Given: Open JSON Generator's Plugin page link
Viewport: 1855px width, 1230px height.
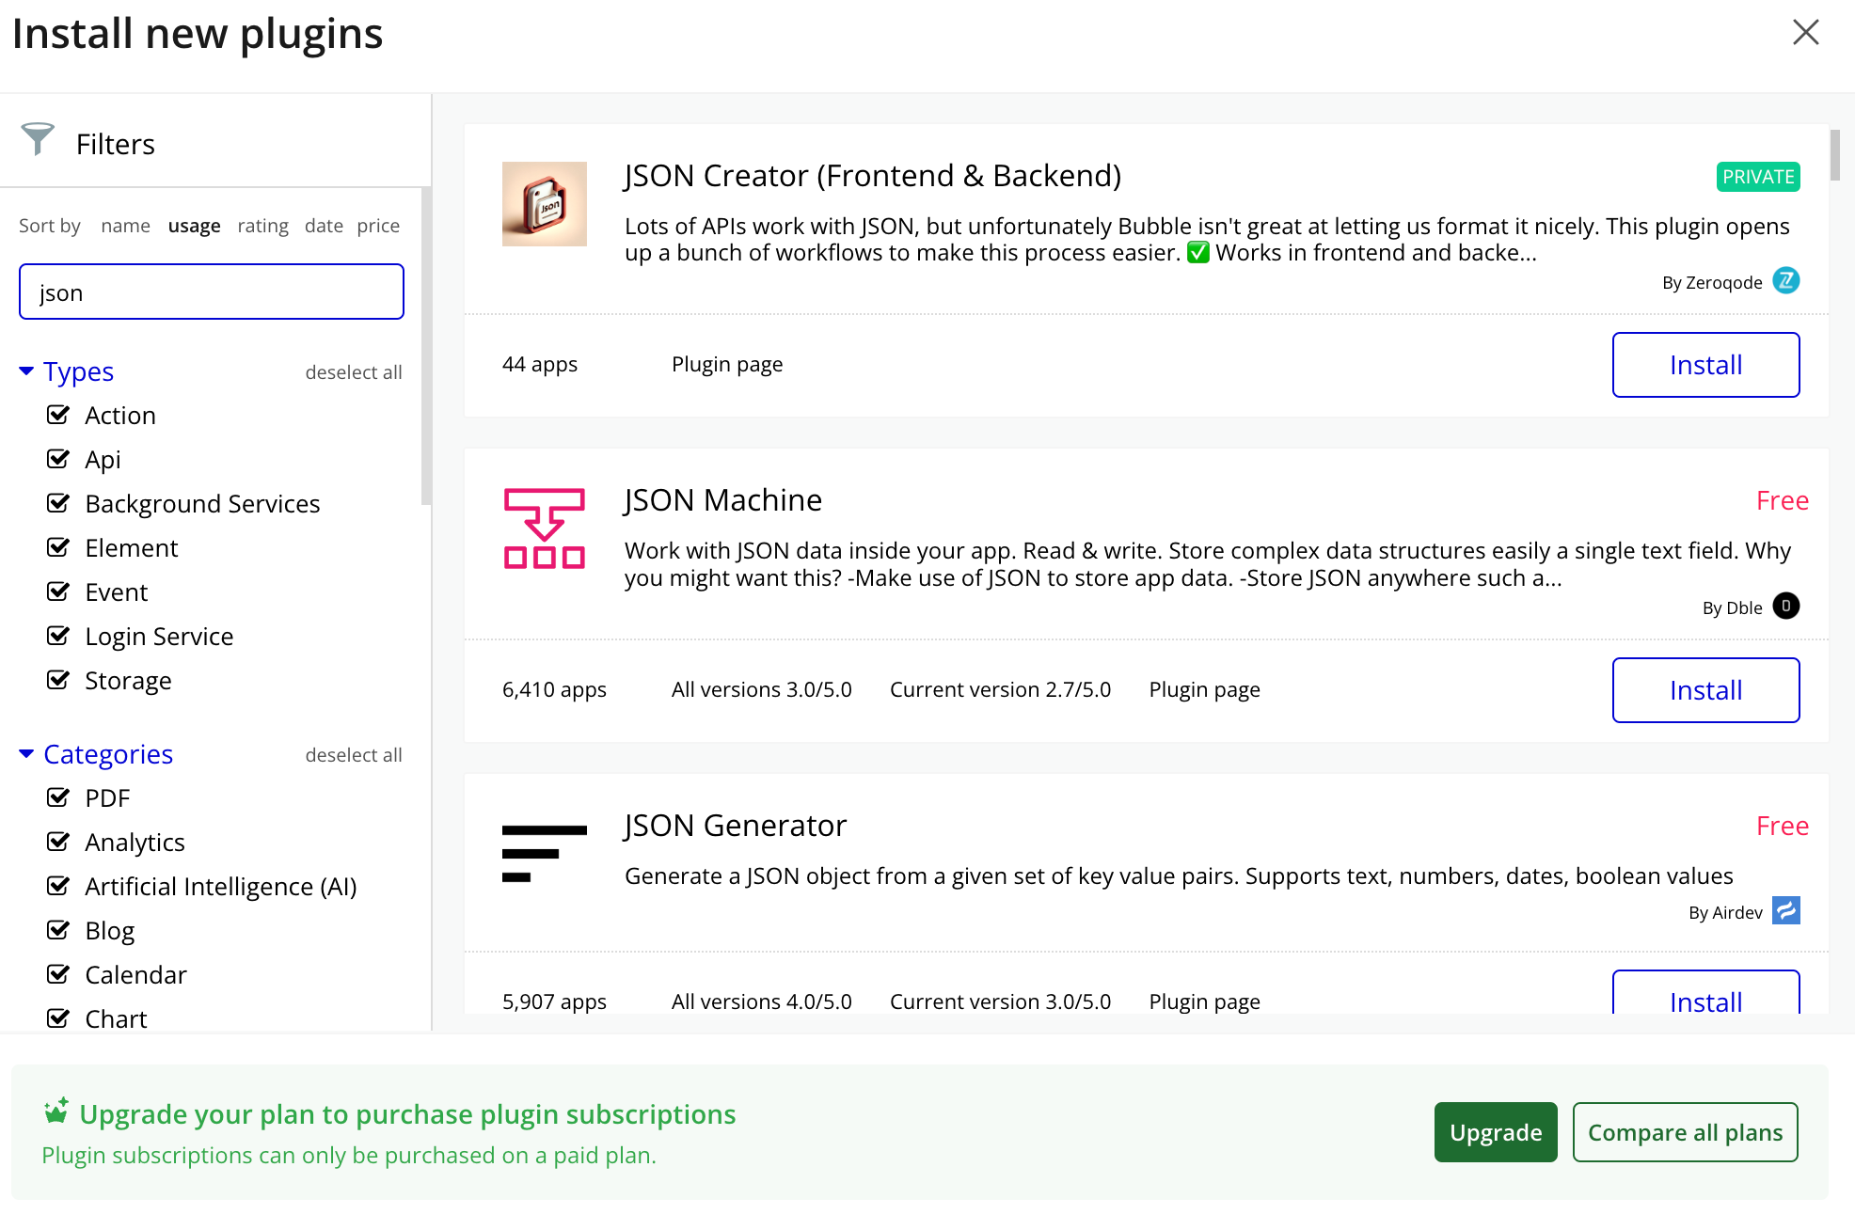Looking at the screenshot, I should pyautogui.click(x=1205, y=1001).
